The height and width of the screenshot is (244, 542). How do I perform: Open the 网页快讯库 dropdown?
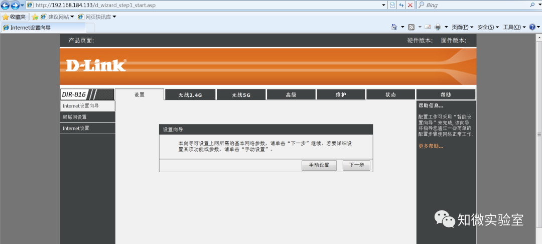point(97,17)
